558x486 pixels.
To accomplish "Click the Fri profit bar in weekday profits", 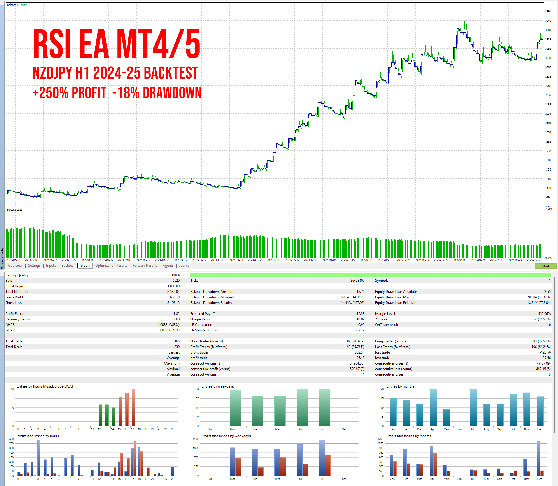I will (x=322, y=458).
